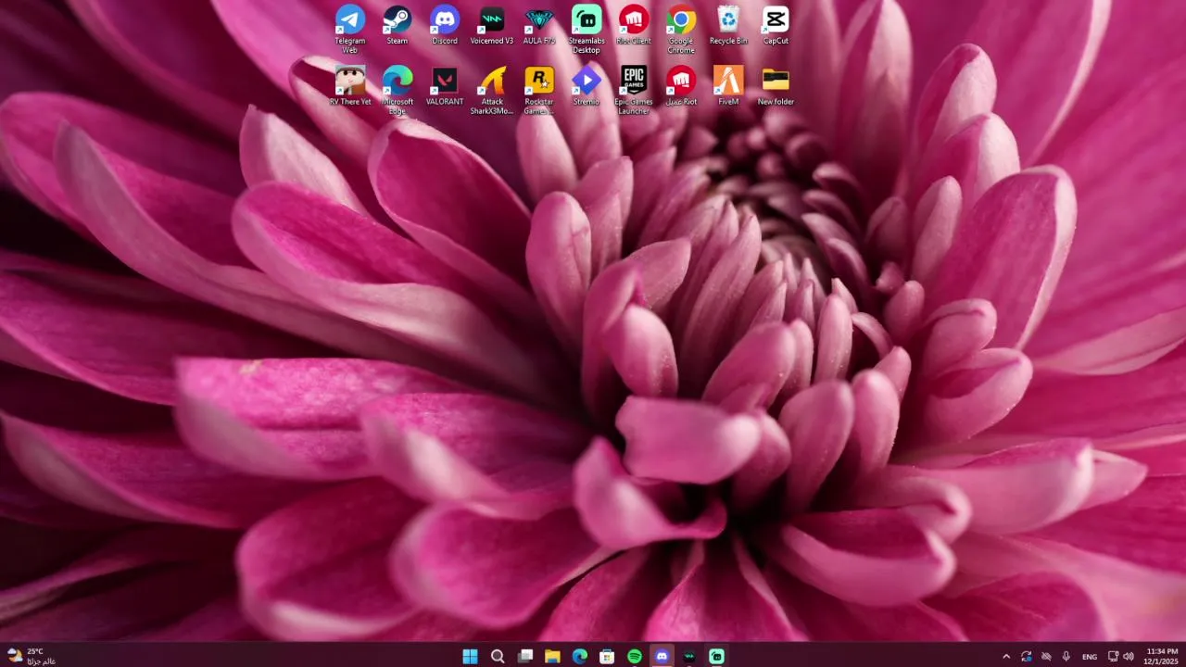Select the Streamlabs Desktop shortcut icon

587,28
